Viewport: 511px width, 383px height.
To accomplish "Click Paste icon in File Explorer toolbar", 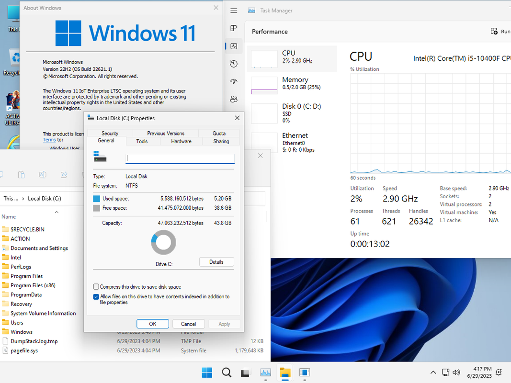I will pos(21,175).
